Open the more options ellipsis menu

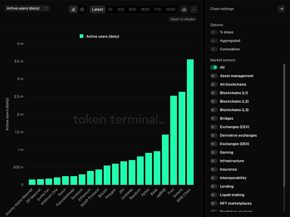click(x=194, y=9)
